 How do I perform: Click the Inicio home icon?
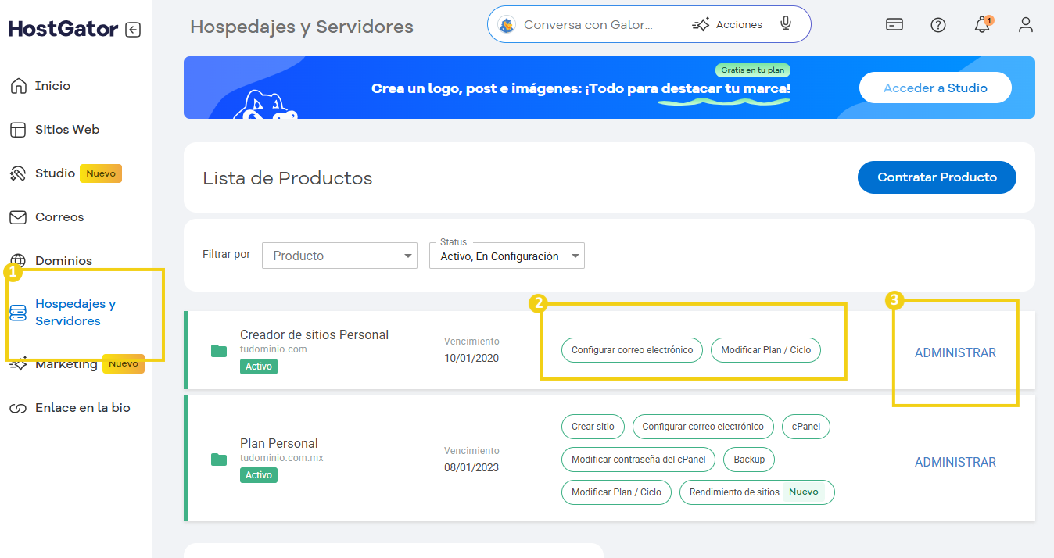[18, 86]
